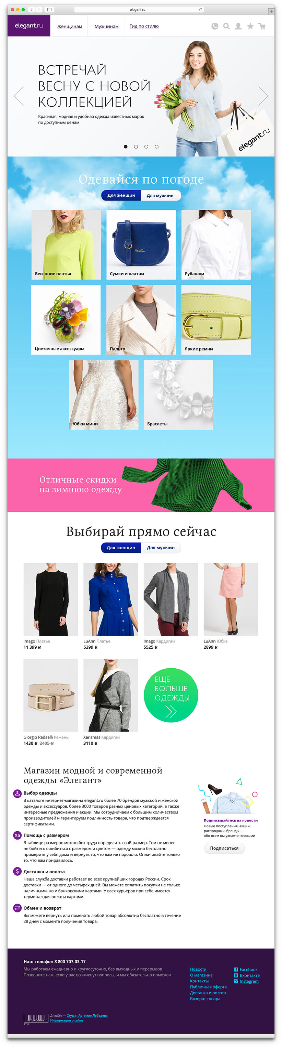Open the Женщинам menu
Image resolution: width=282 pixels, height=1047 pixels.
tap(69, 26)
